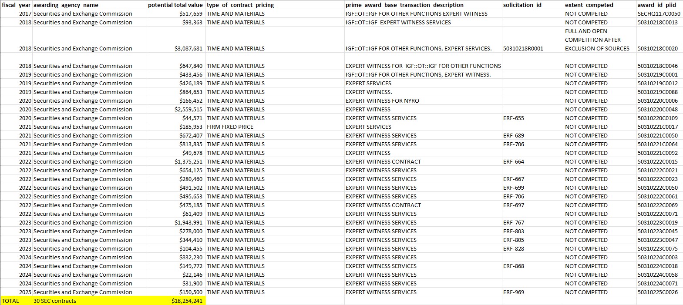Select the 30 SEC contracts cell
The height and width of the screenshot is (305, 683).
(x=89, y=301)
